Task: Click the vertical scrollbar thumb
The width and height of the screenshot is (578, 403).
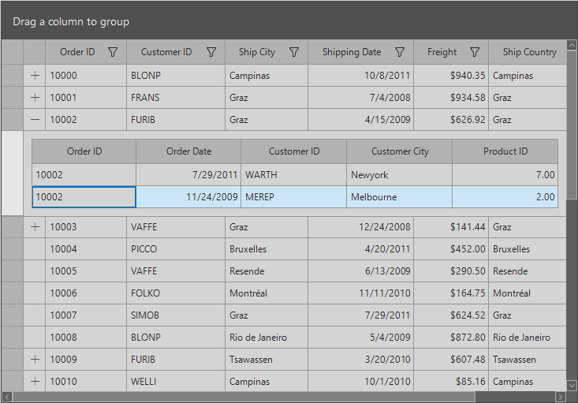Action: 572,125
